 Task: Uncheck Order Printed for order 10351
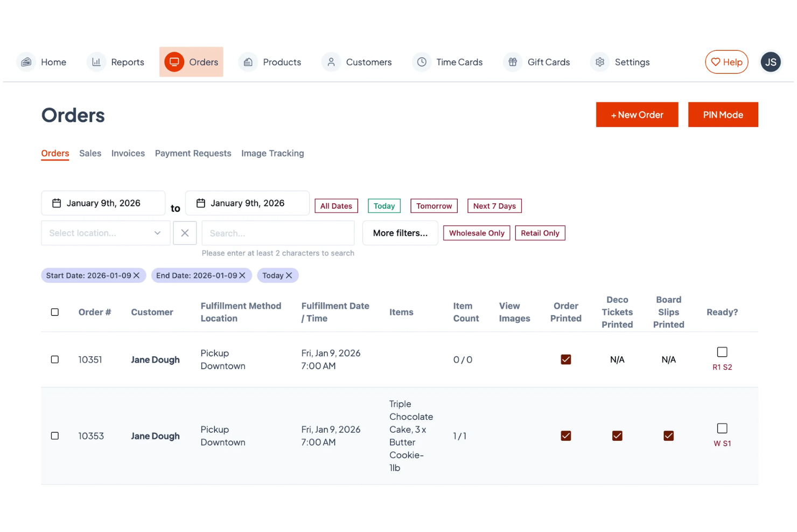[566, 360]
